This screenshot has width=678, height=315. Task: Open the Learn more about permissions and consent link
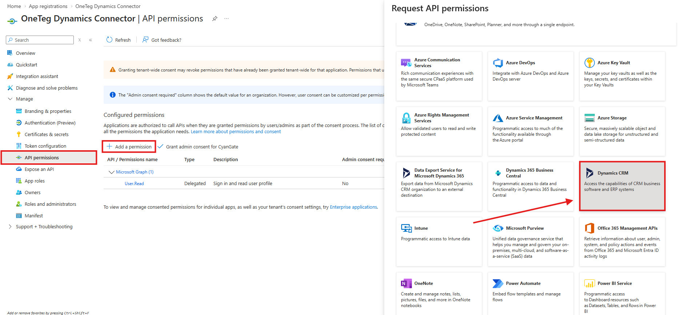click(x=236, y=132)
